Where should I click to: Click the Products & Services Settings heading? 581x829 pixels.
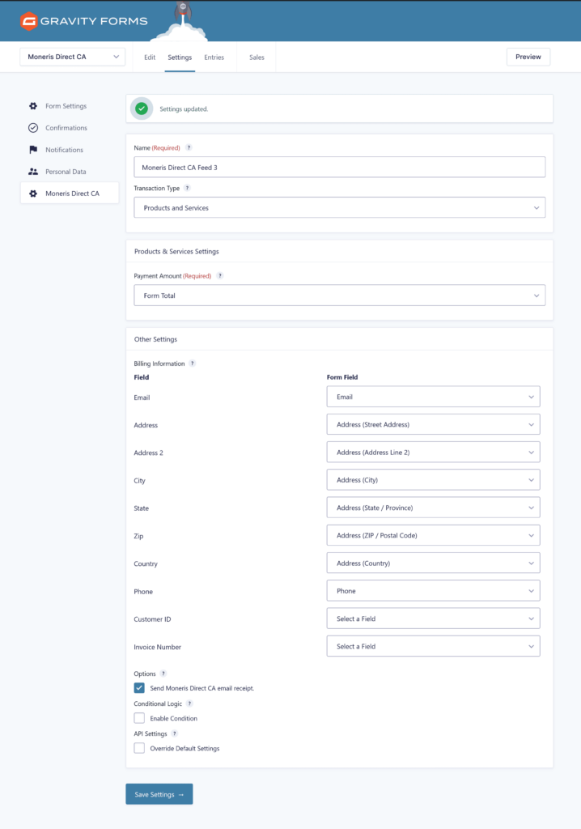(176, 251)
